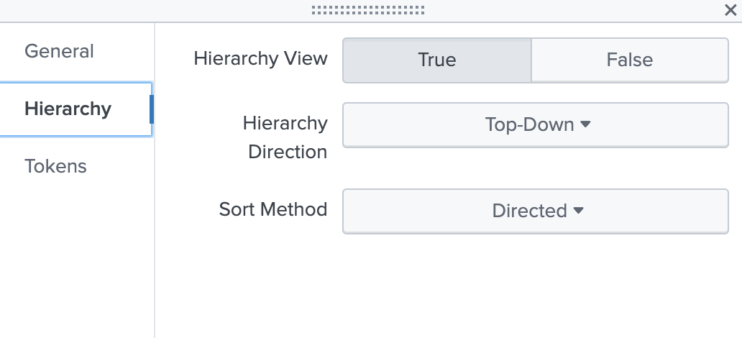Click the vertical divider beside the sidebar
Viewport: 742px width, 338px height.
(x=155, y=237)
